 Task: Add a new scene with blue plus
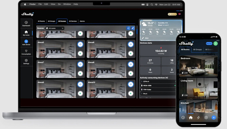coord(128,28)
